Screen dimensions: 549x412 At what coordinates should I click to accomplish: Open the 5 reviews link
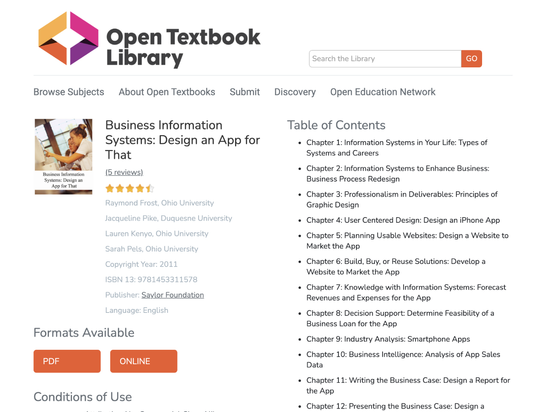124,172
